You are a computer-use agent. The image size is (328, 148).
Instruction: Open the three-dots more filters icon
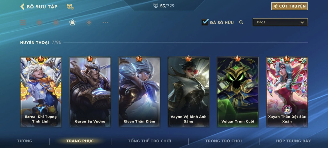(105, 23)
